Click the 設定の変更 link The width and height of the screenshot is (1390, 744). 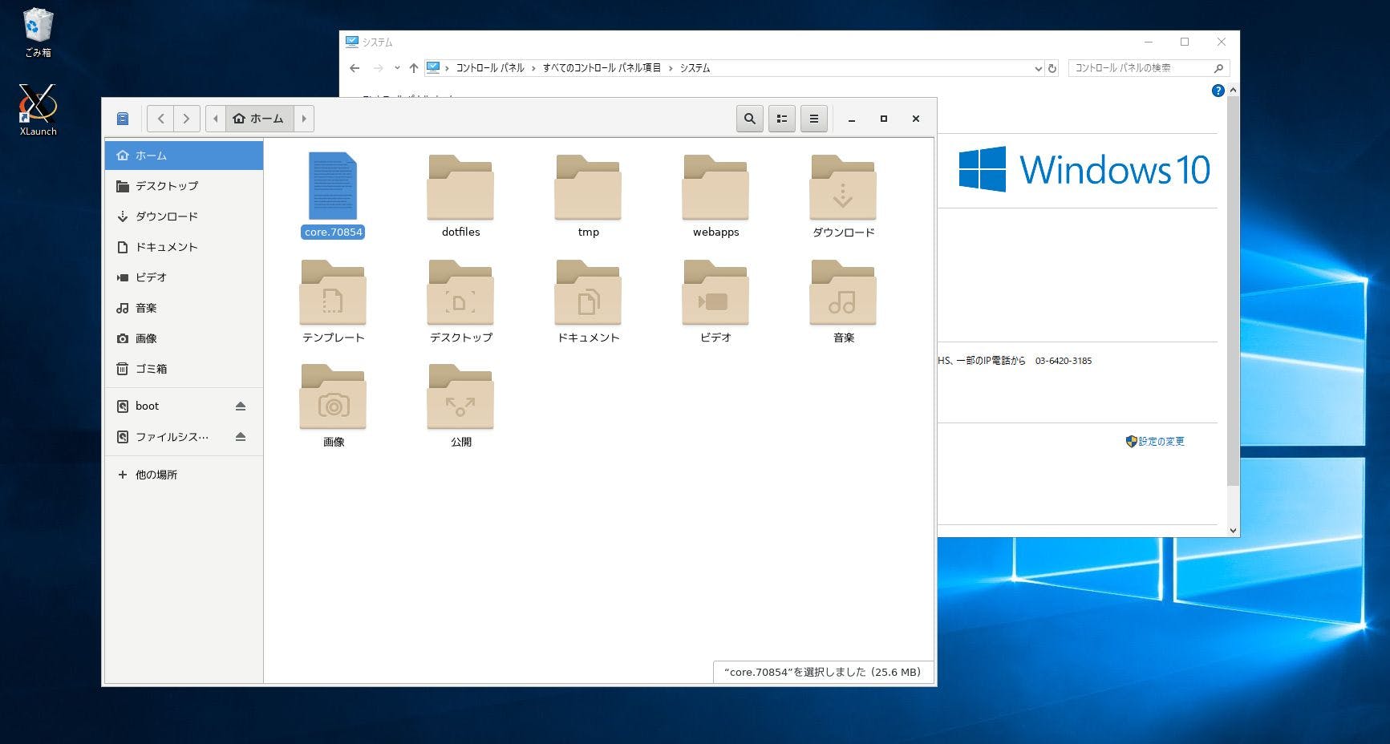coord(1161,441)
